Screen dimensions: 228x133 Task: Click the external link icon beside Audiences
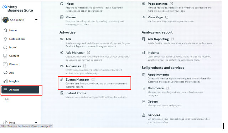tap(85, 66)
